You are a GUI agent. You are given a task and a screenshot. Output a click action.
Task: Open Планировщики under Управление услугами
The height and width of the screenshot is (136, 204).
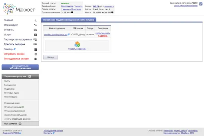pyautogui.click(x=11, y=97)
